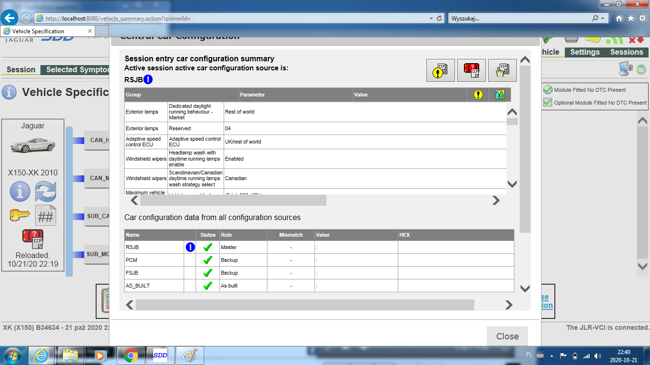Viewport: 650px width, 365px height.
Task: Click the SUB_MO network button
Action: 98,254
